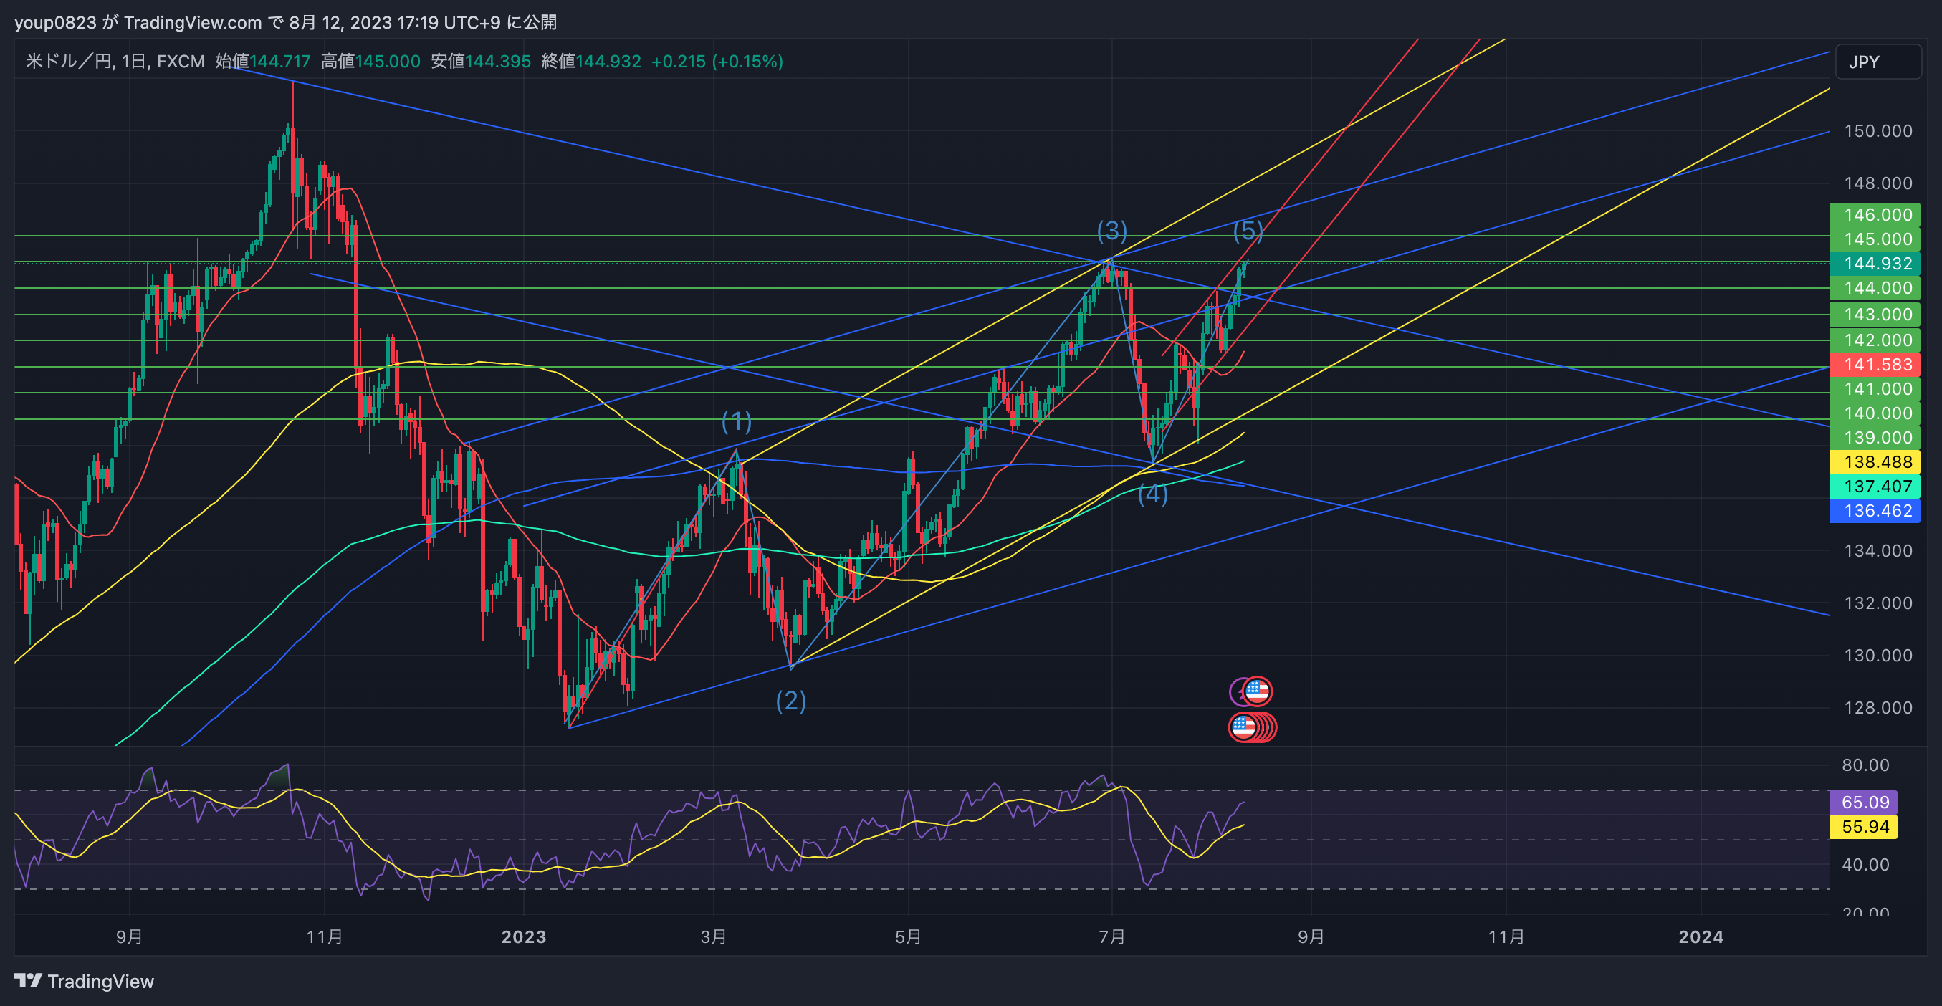Click the TradingView logo at the bottom
Image resolution: width=1942 pixels, height=1006 pixels.
tap(84, 980)
